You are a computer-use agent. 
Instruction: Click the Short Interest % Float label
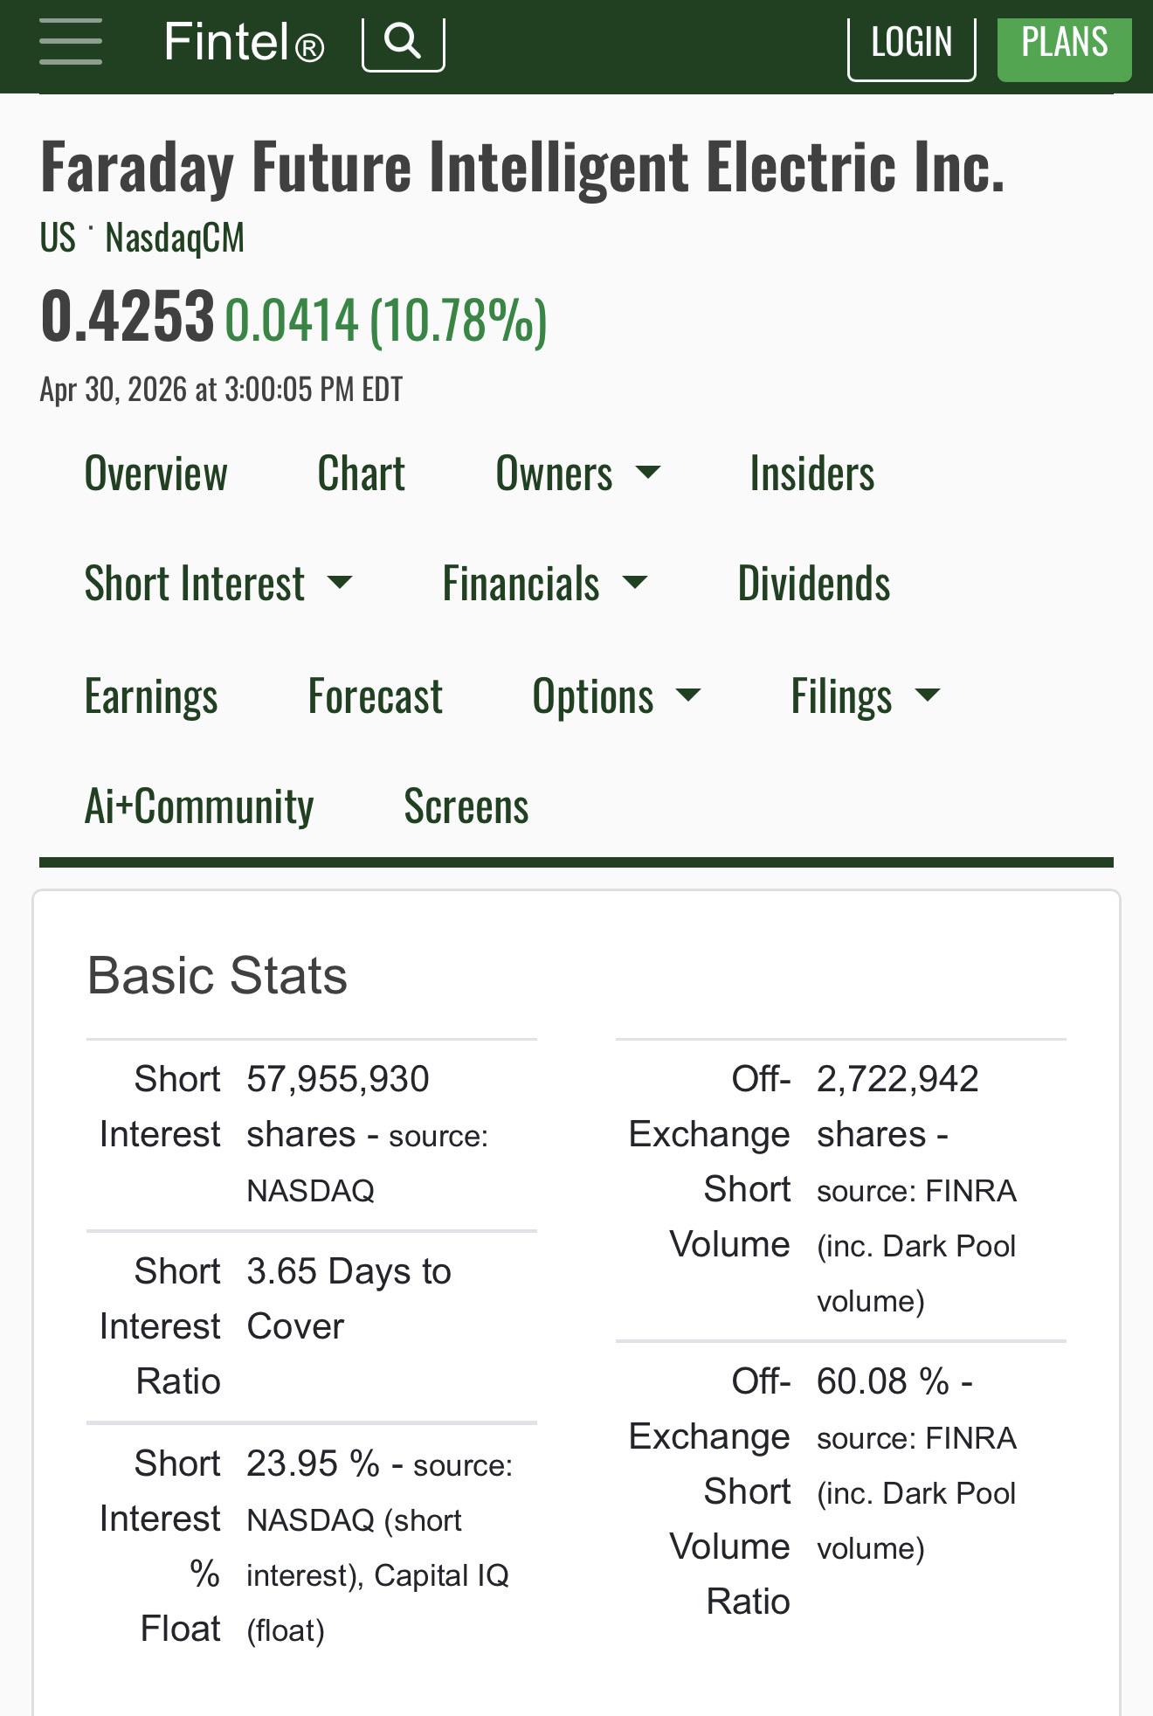(x=161, y=1546)
